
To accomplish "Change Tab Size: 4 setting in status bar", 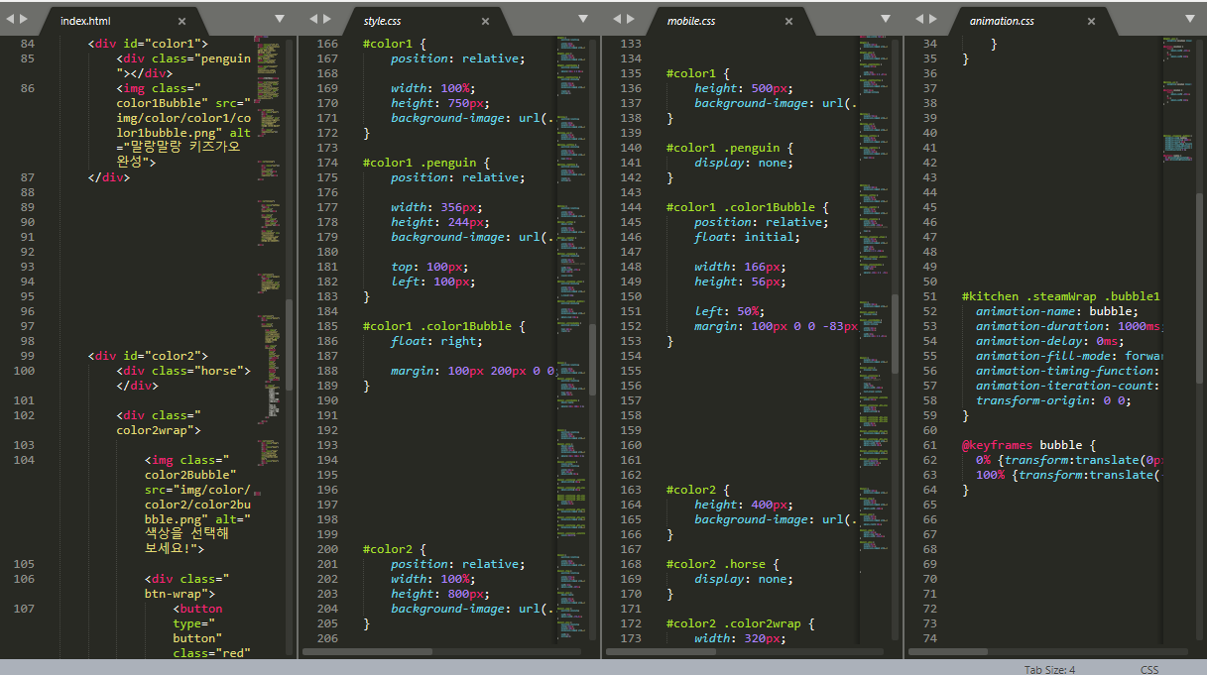I will tap(1049, 670).
